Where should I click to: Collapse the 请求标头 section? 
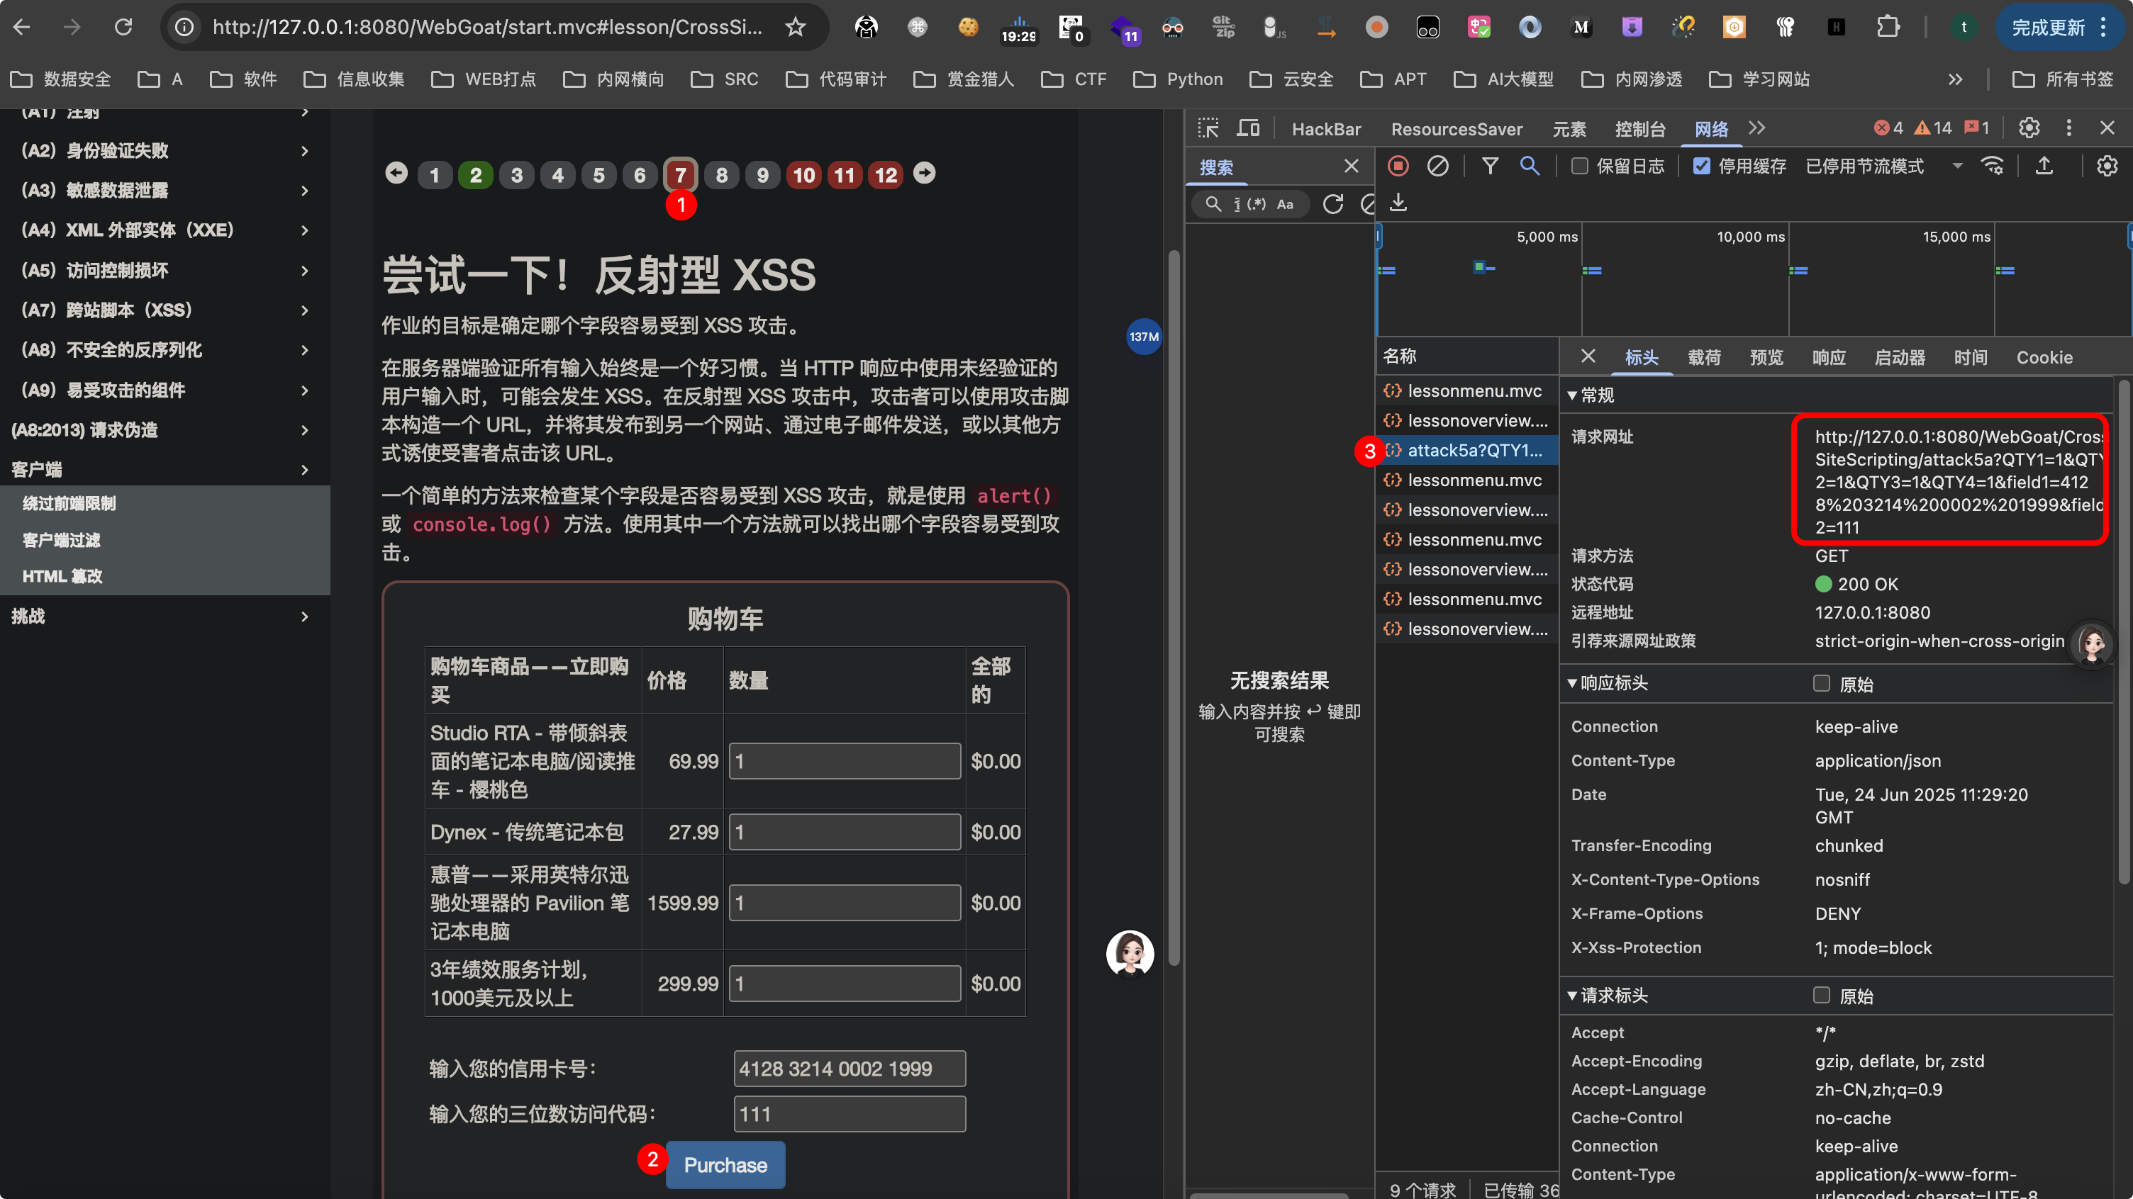(x=1608, y=996)
